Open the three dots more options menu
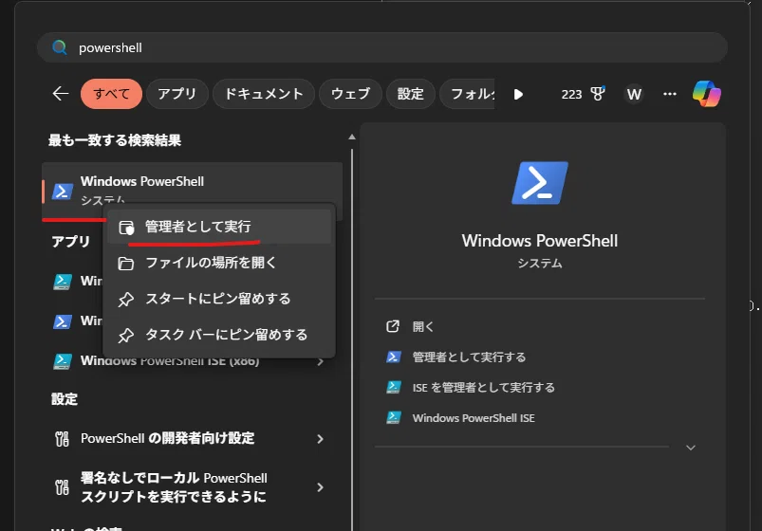This screenshot has width=762, height=531. point(670,94)
